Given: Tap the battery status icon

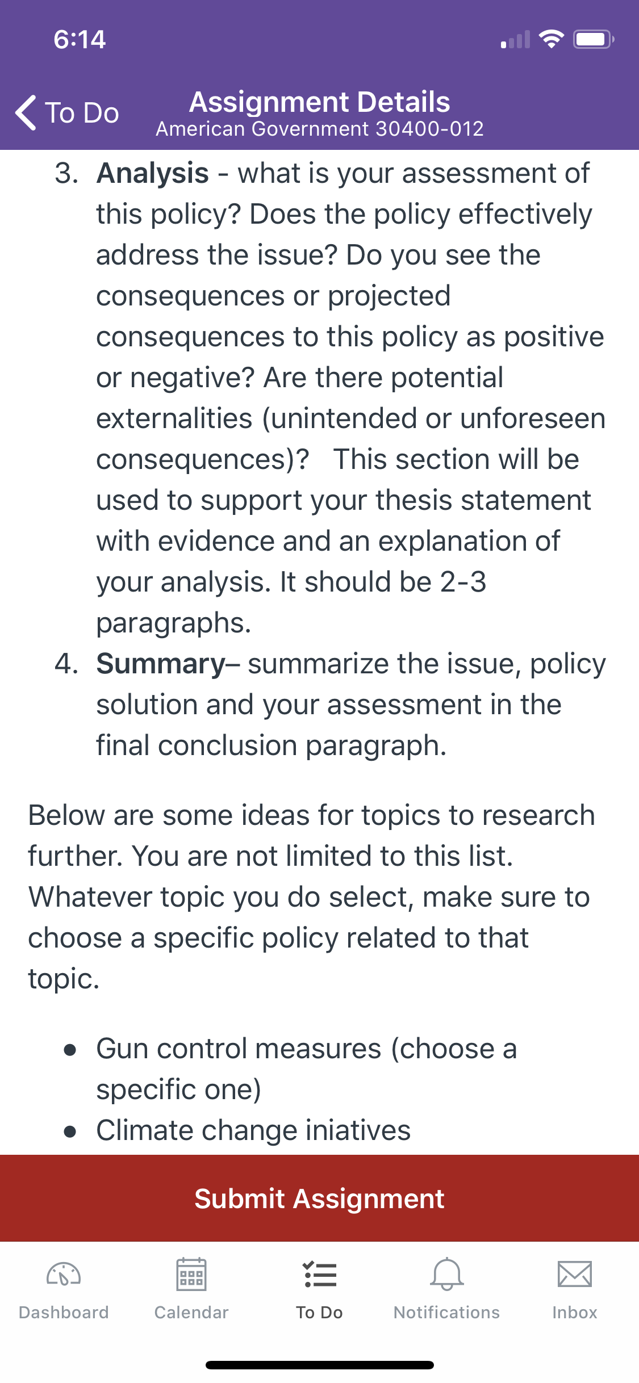Looking at the screenshot, I should point(594,39).
